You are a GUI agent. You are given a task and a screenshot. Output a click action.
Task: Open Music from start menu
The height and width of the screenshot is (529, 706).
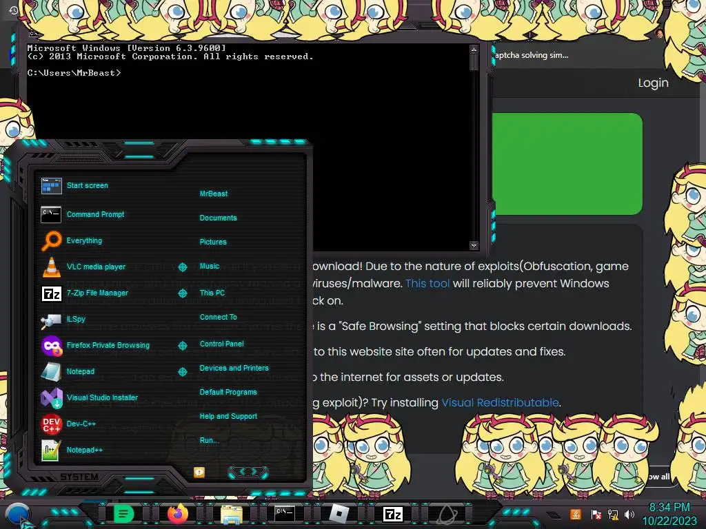(210, 267)
